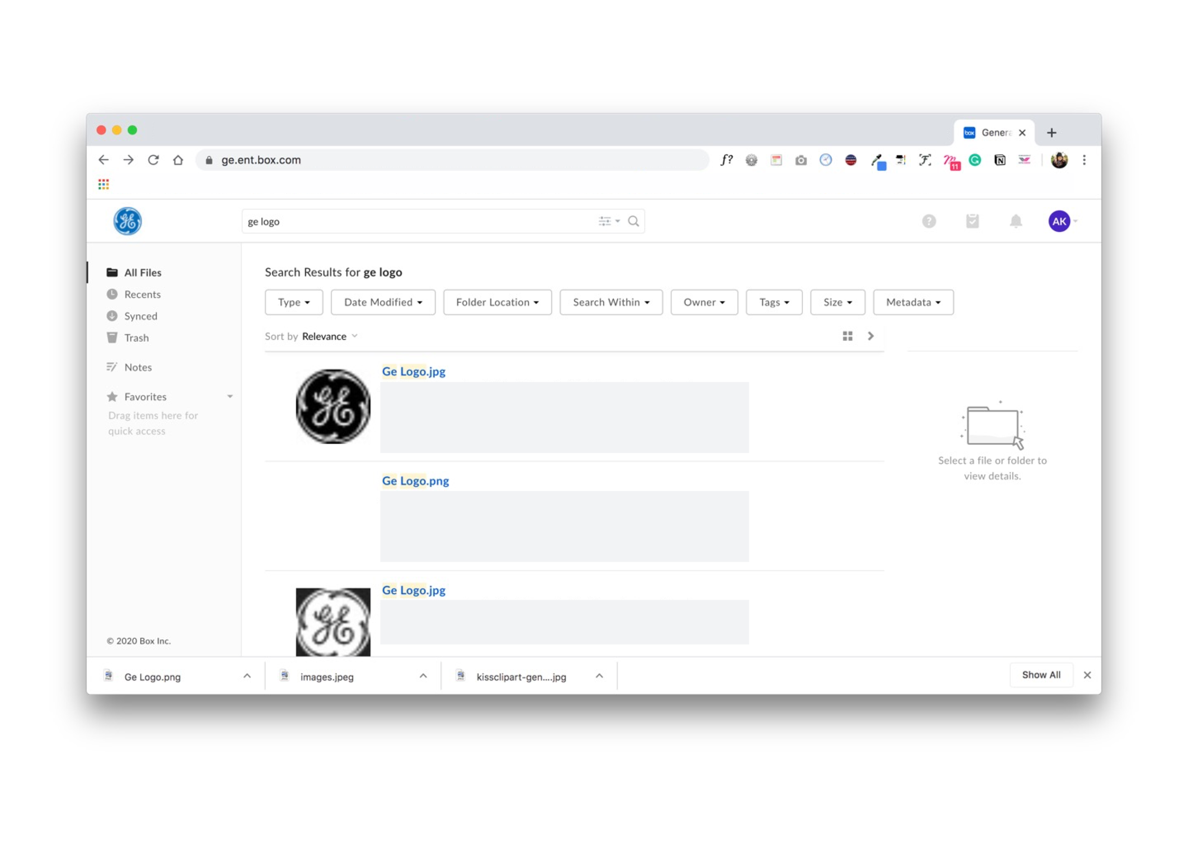Click the color picker eyedropper extension
Screen dimensions: 1188x845
pos(878,161)
